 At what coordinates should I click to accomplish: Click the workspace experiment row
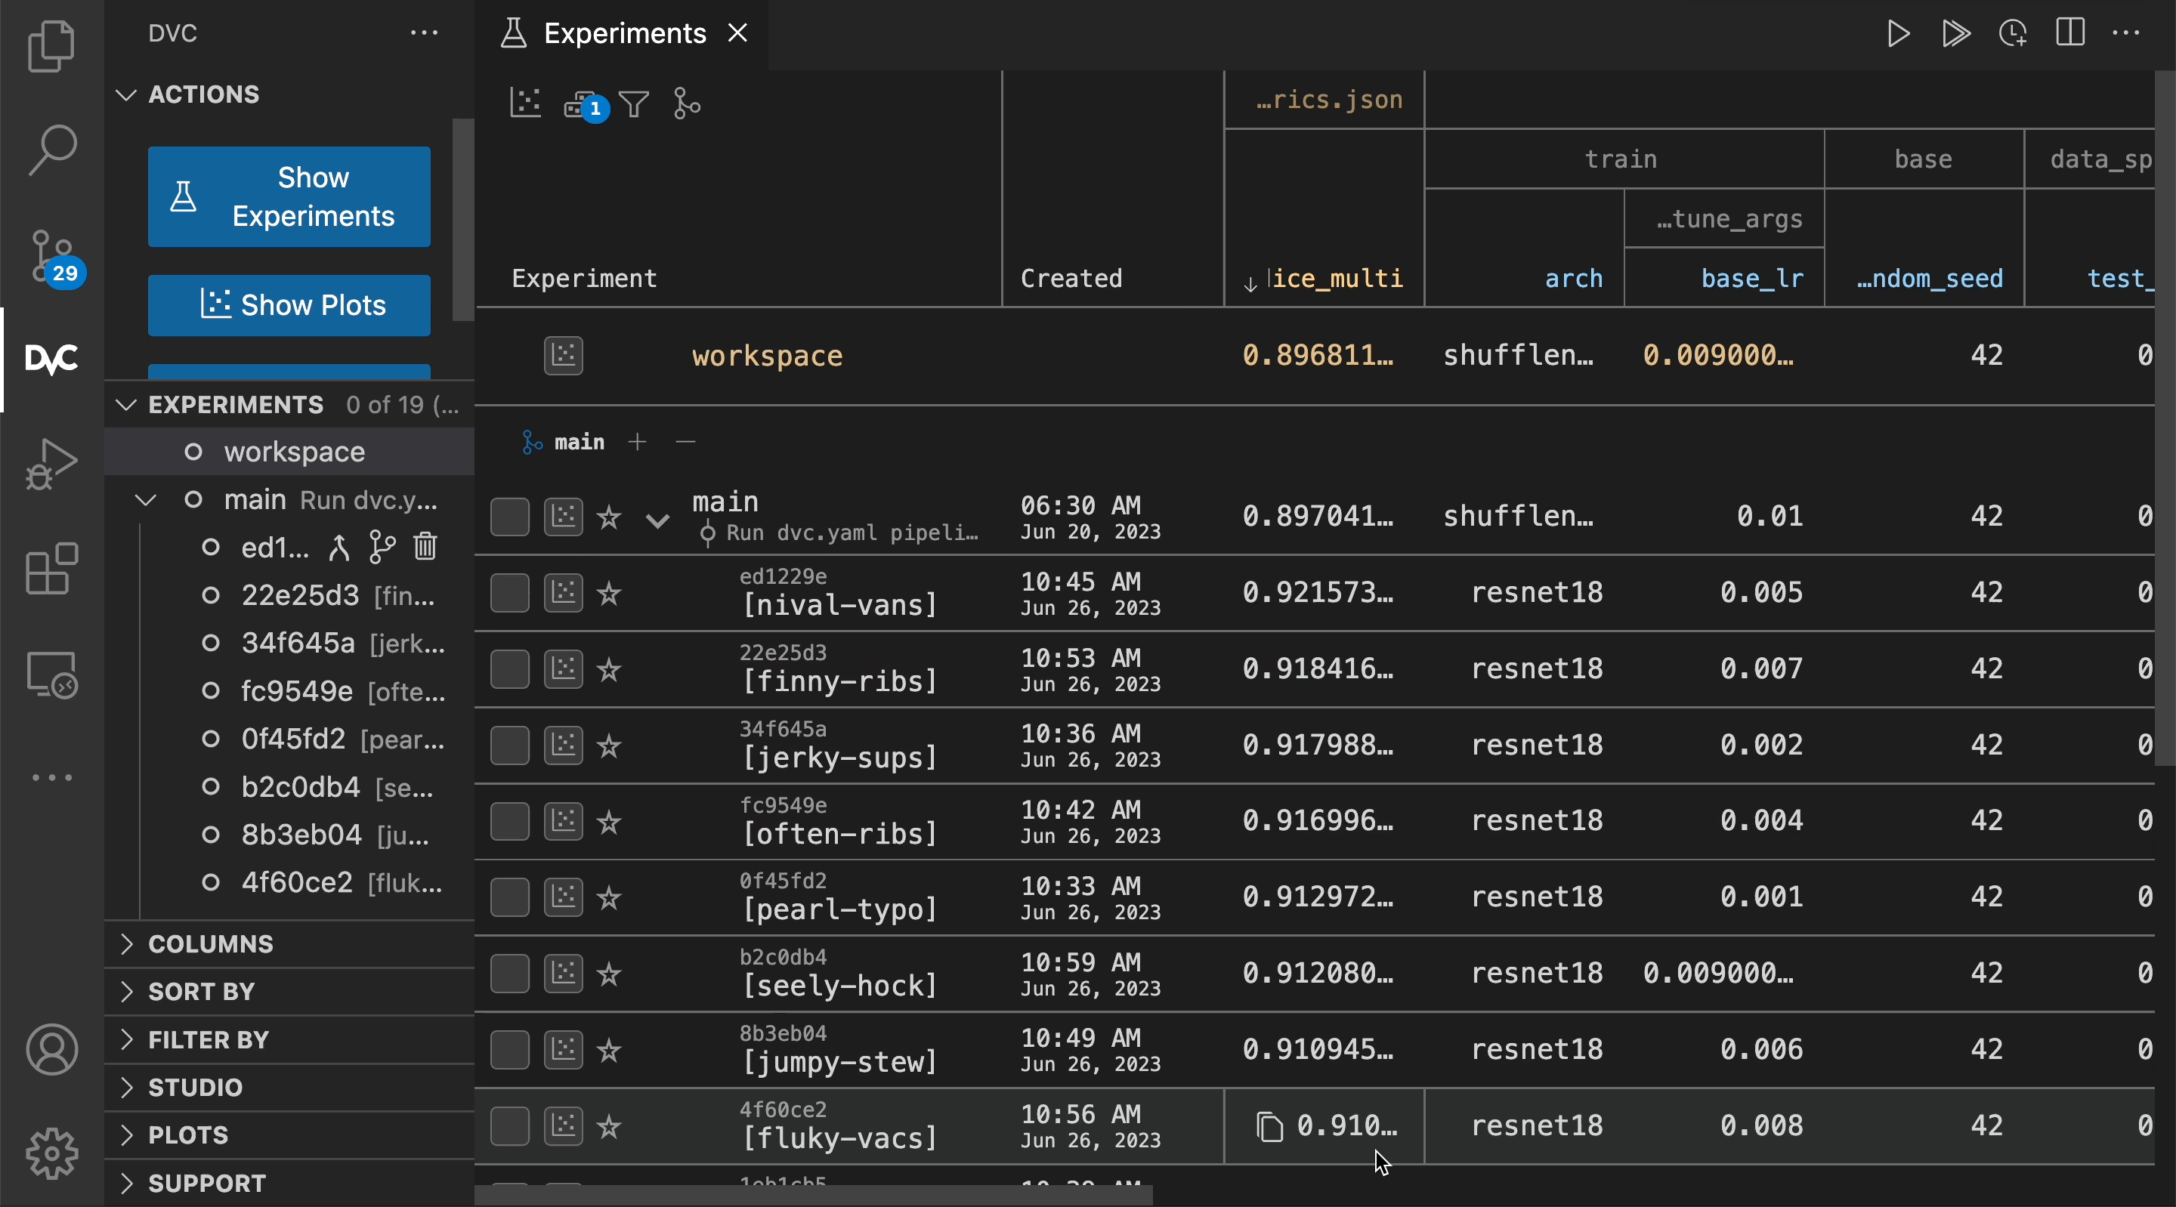coord(765,355)
